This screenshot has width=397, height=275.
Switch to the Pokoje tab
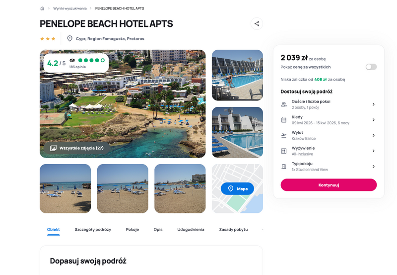[132, 230]
